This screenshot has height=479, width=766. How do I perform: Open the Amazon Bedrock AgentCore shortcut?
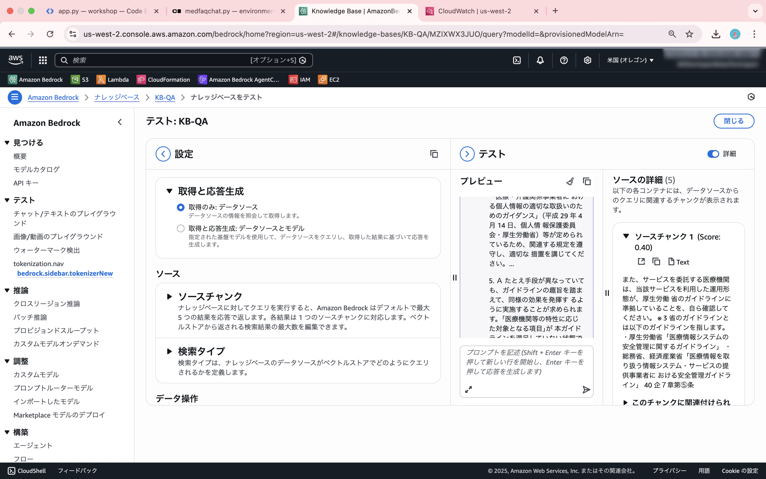pos(239,80)
